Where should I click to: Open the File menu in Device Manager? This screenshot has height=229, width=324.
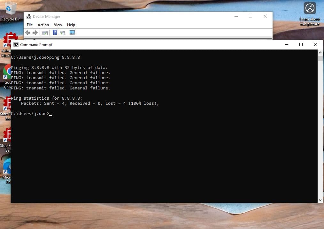30,25
